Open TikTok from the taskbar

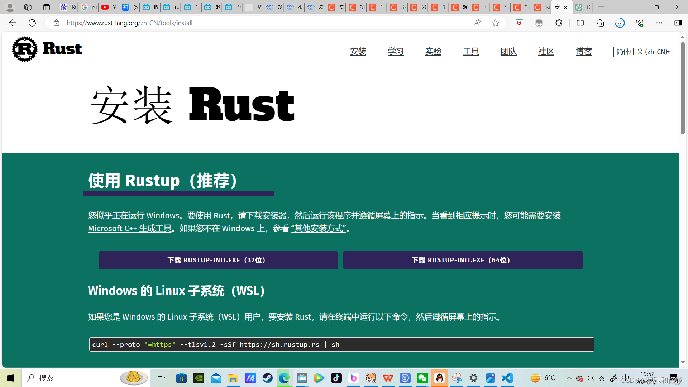pos(336,378)
